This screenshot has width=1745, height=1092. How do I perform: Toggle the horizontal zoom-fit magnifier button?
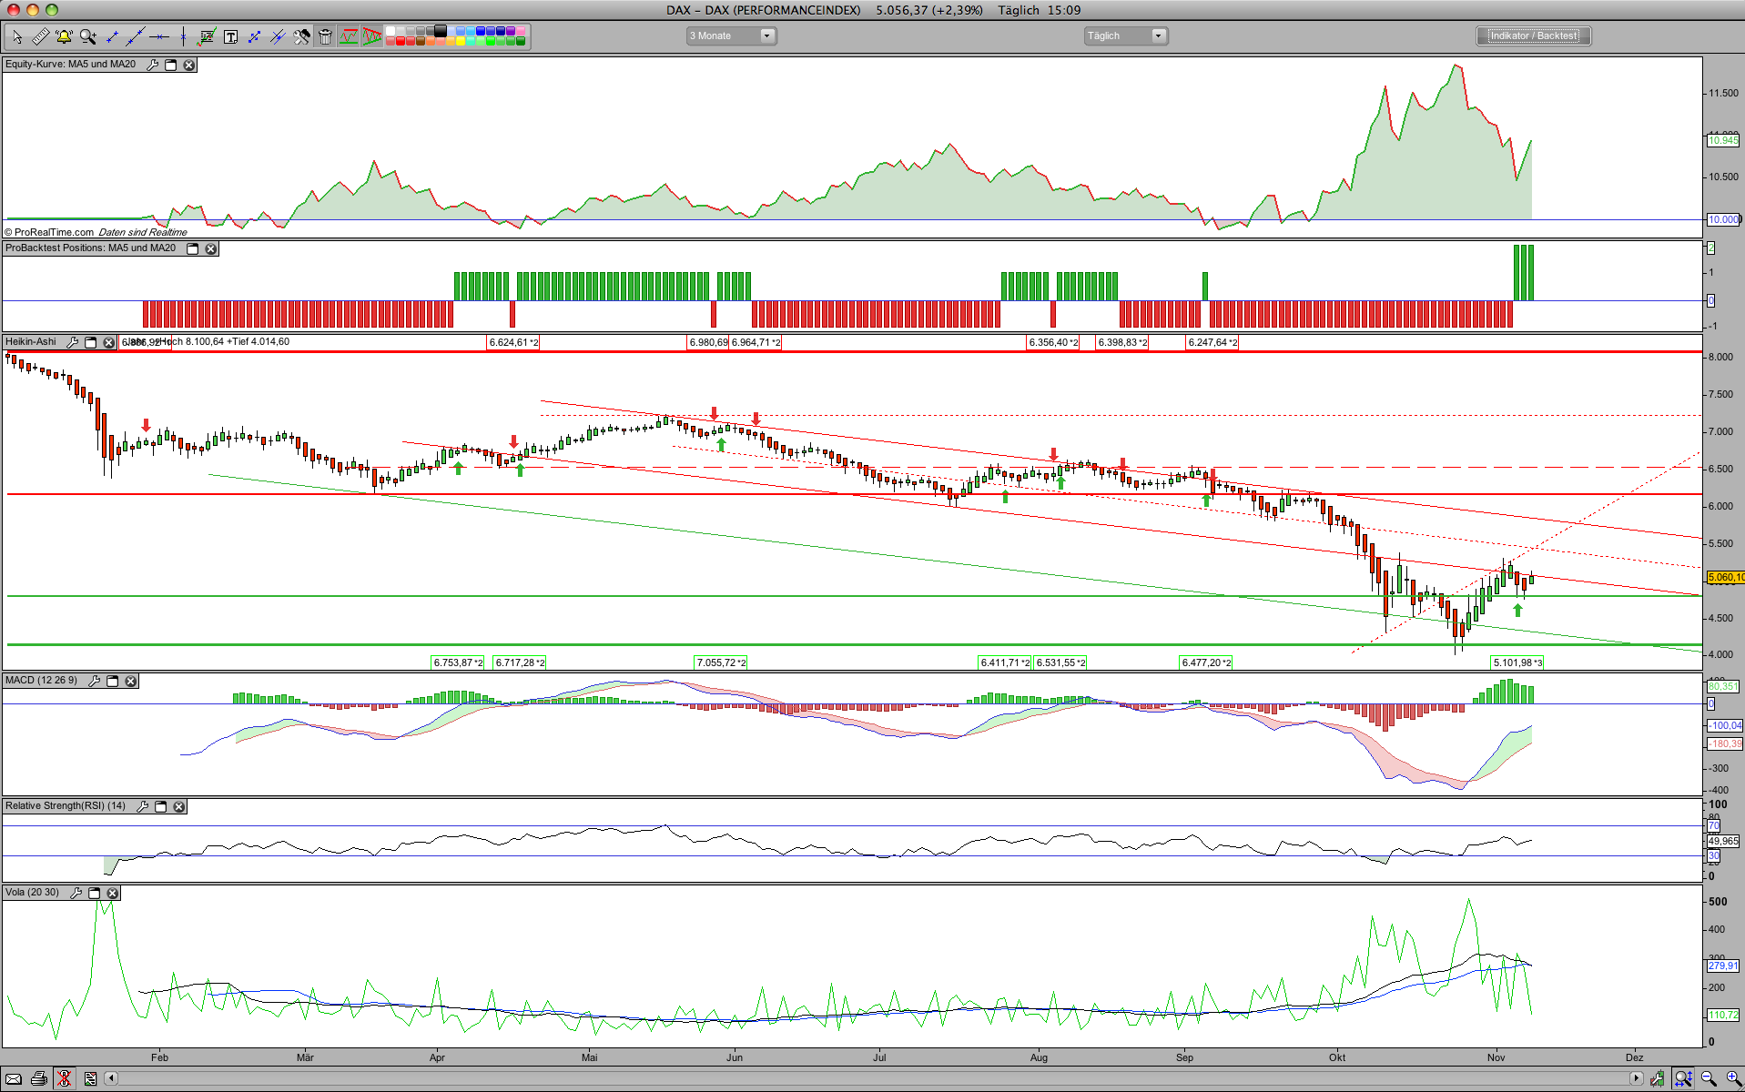pos(1684,1078)
